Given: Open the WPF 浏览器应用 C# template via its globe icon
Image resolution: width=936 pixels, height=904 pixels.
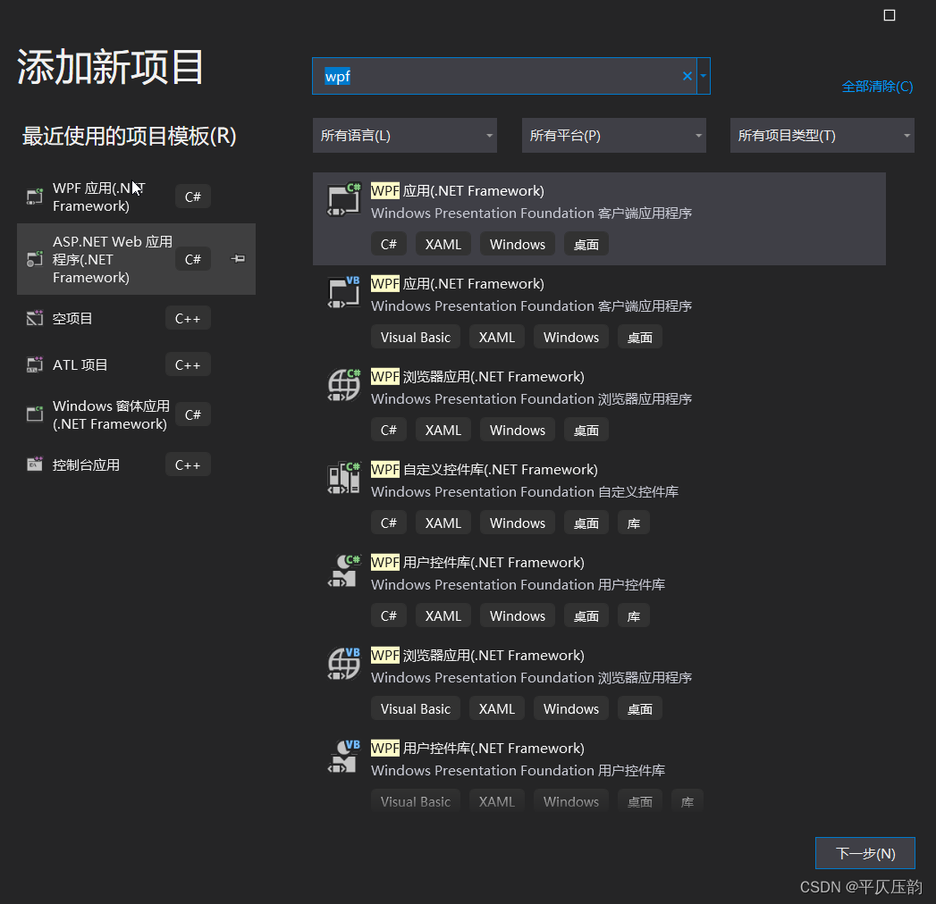Looking at the screenshot, I should coord(343,385).
